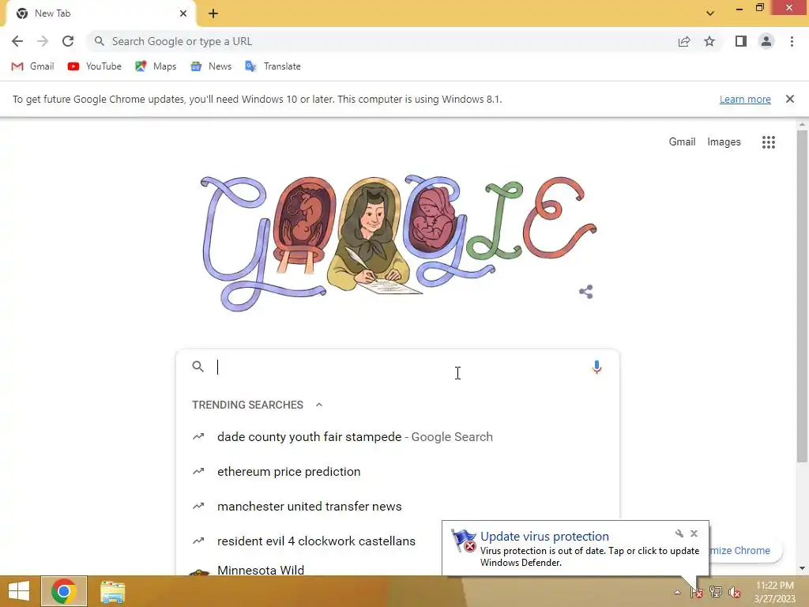Dismiss the Windows update info bar

point(789,99)
